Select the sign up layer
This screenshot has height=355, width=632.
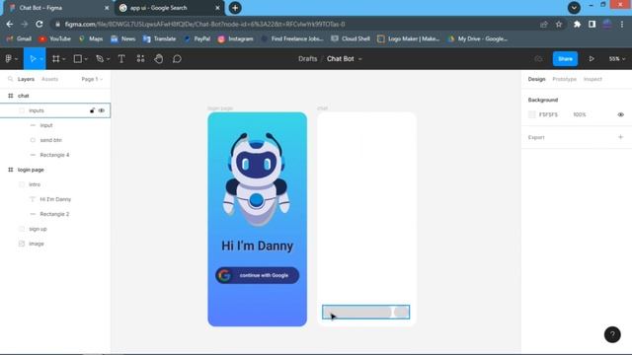[x=55, y=229]
